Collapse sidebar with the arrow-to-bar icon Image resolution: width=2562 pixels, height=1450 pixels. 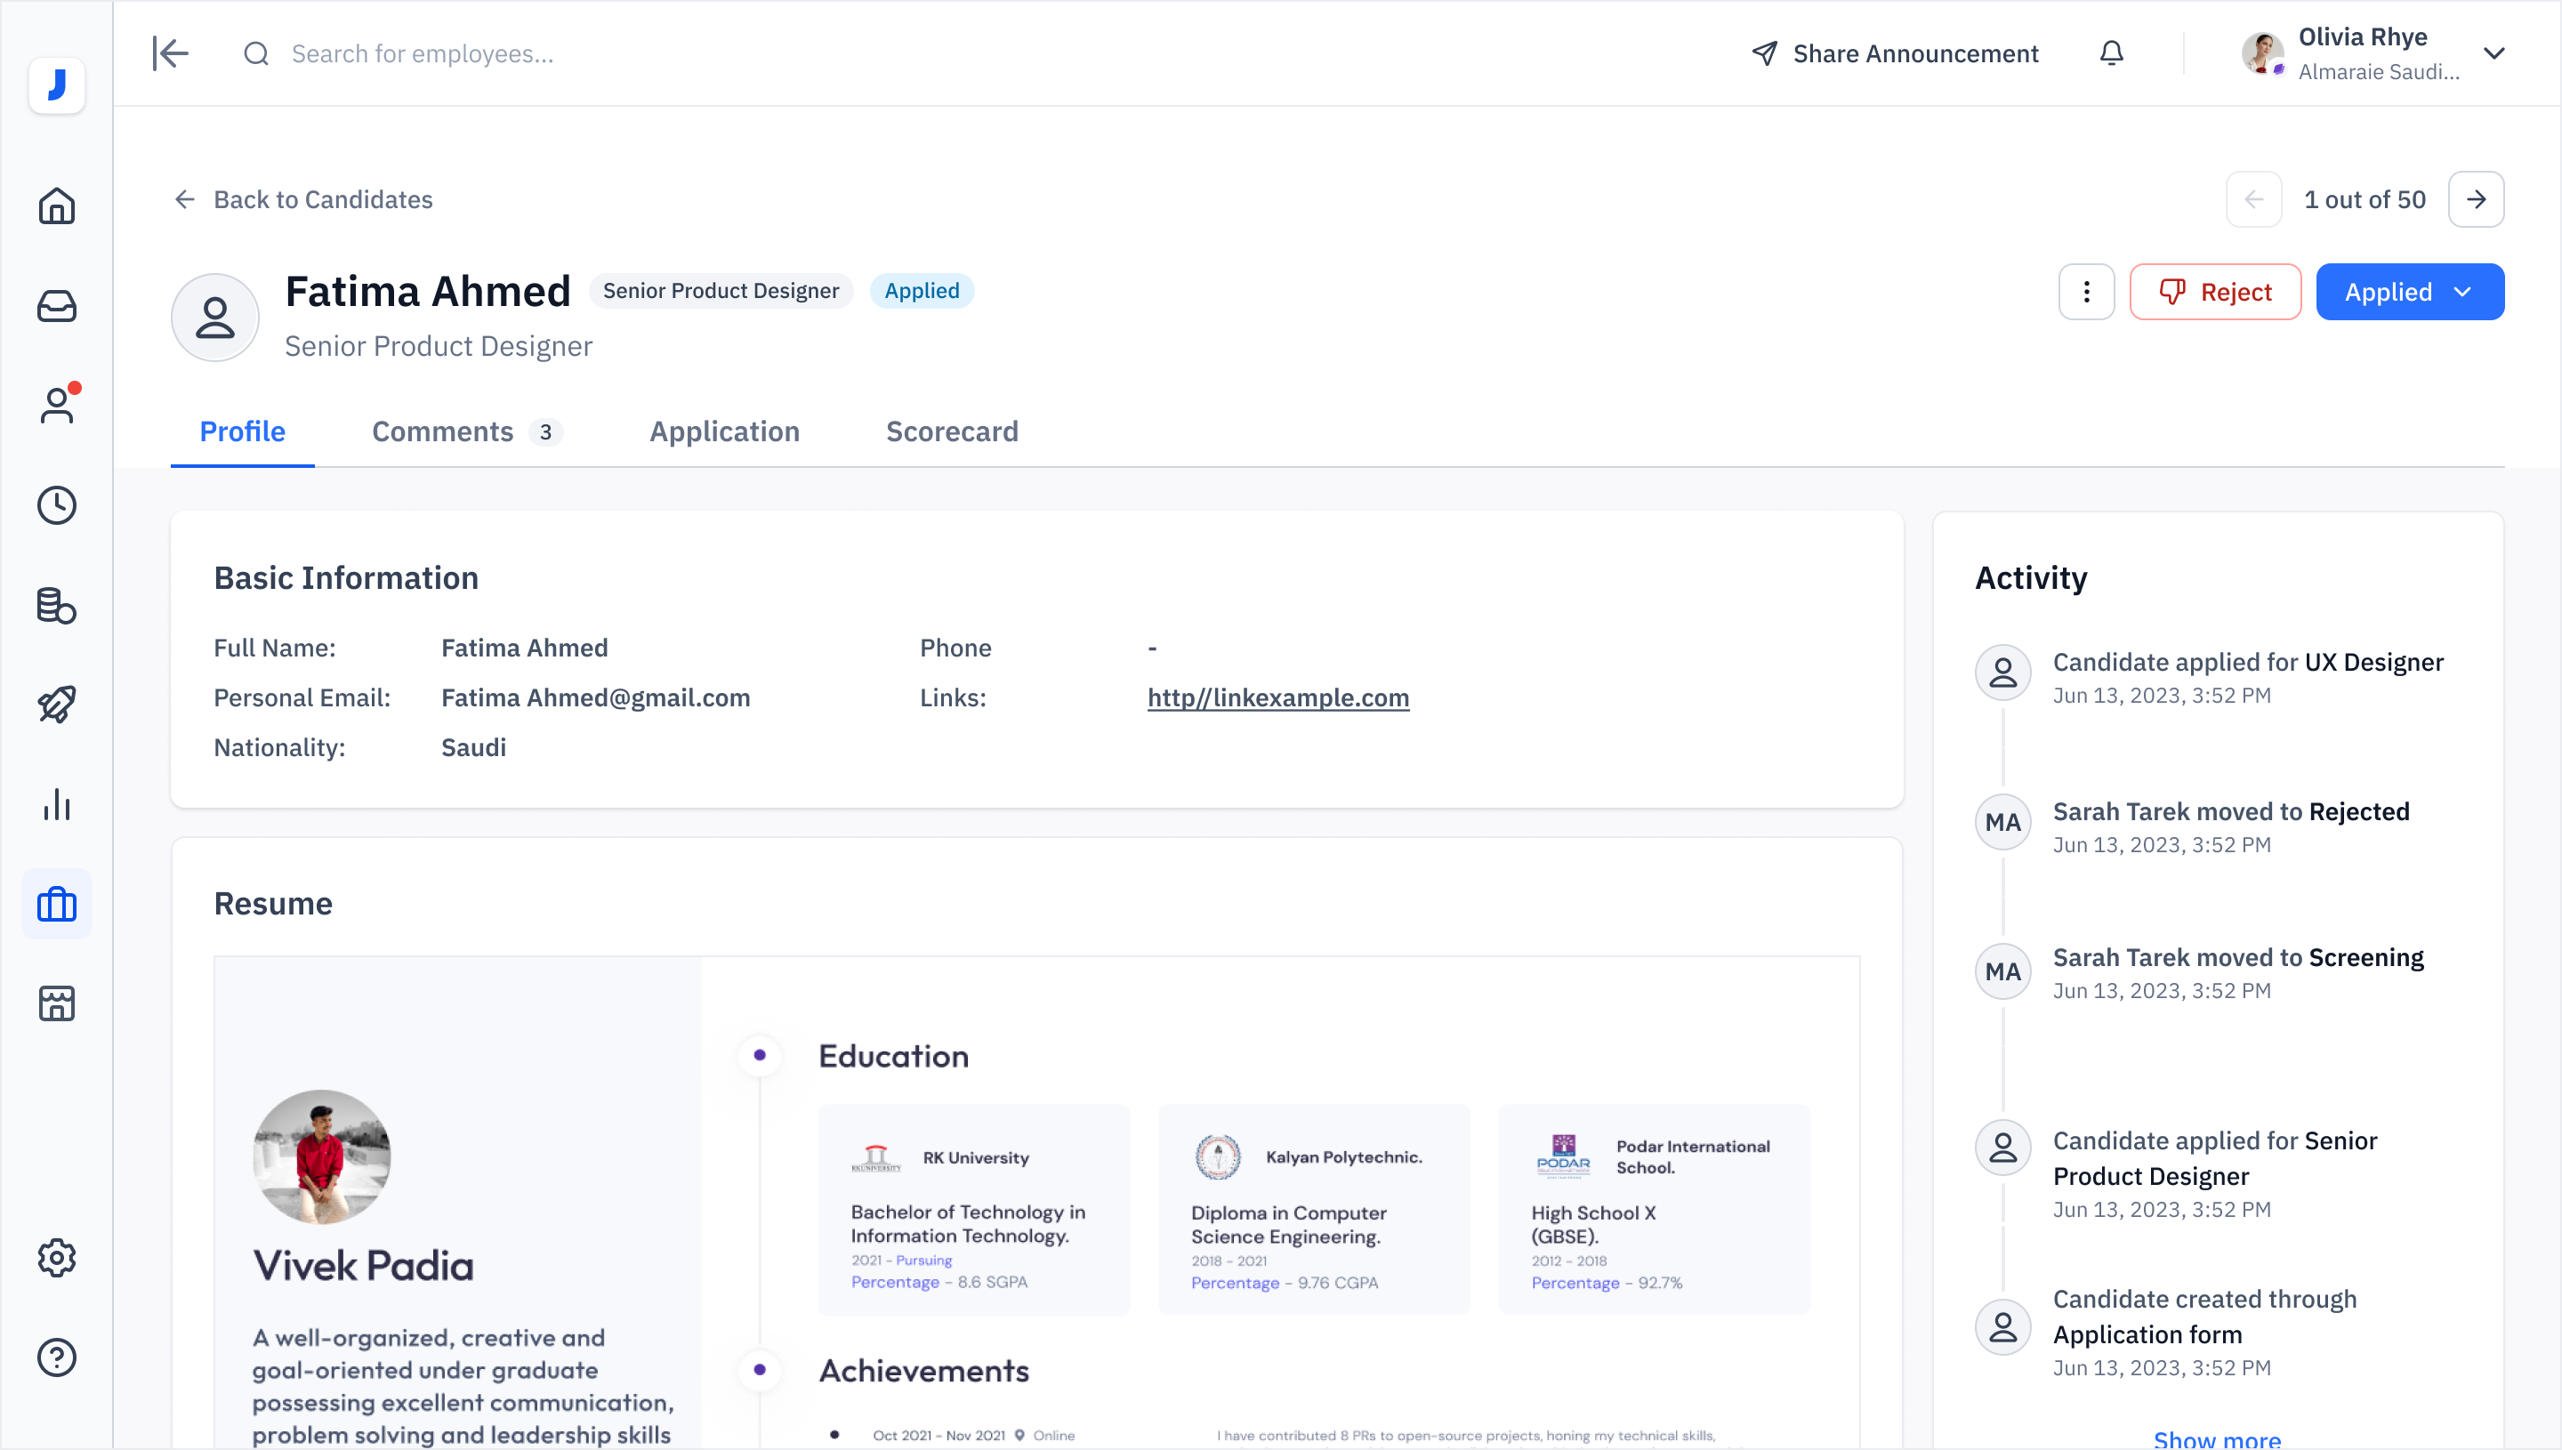pyautogui.click(x=170, y=52)
